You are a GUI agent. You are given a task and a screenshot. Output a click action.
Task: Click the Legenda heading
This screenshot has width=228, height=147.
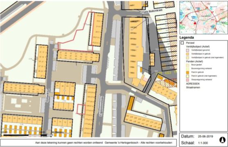click(187, 38)
